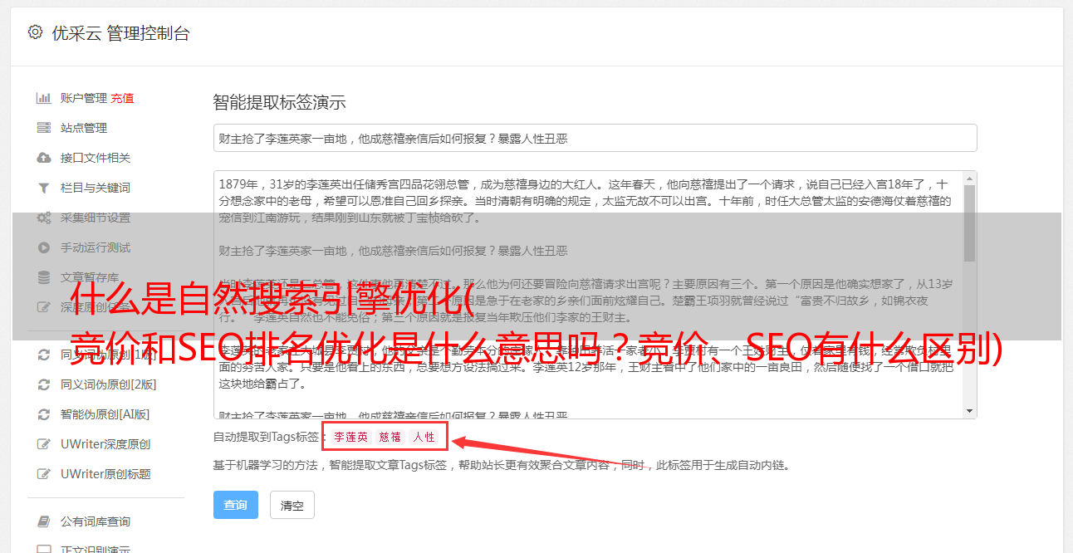Click the cloud upload icon for 接口文件相关
This screenshot has width=1073, height=553.
pyautogui.click(x=44, y=158)
